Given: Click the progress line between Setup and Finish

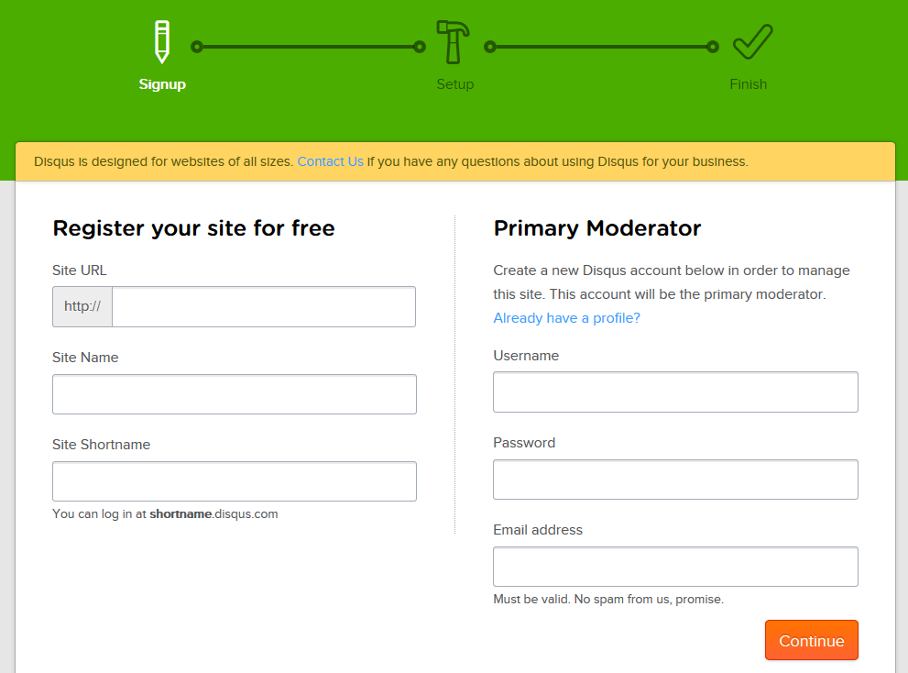Looking at the screenshot, I should (x=601, y=47).
